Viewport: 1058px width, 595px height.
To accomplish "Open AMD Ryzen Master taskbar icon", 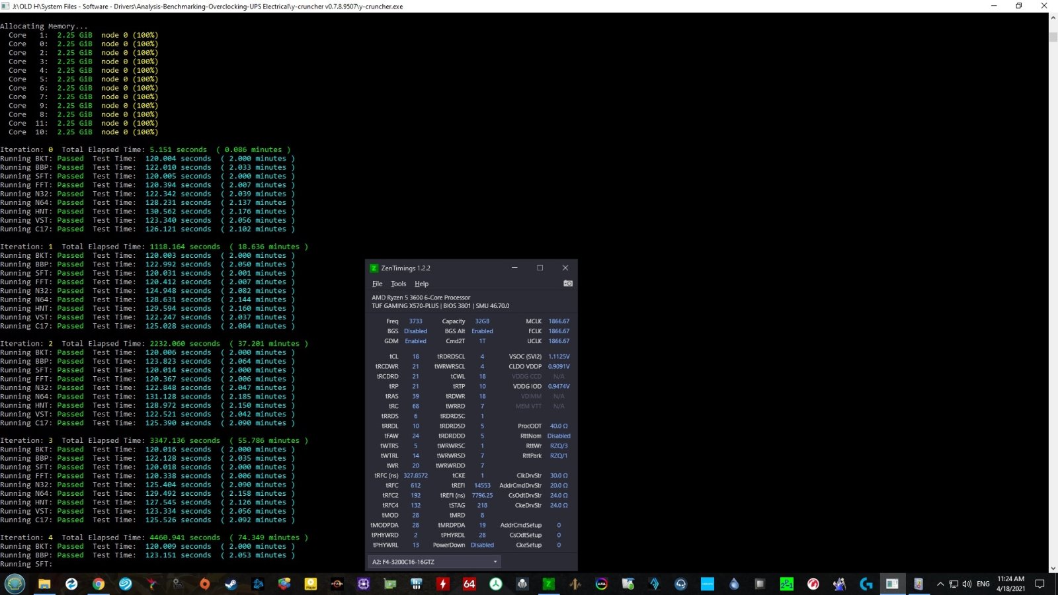I will pyautogui.click(x=337, y=584).
